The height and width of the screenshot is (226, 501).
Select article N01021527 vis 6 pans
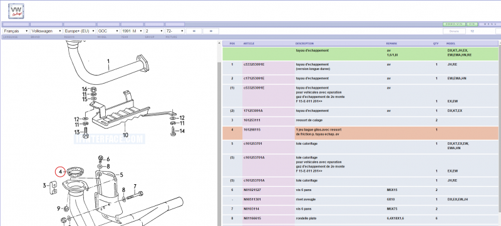[x=252, y=190]
